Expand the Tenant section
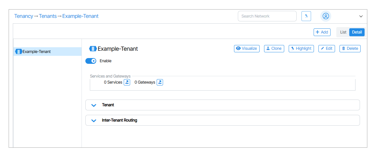The image size is (375, 156). click(94, 105)
